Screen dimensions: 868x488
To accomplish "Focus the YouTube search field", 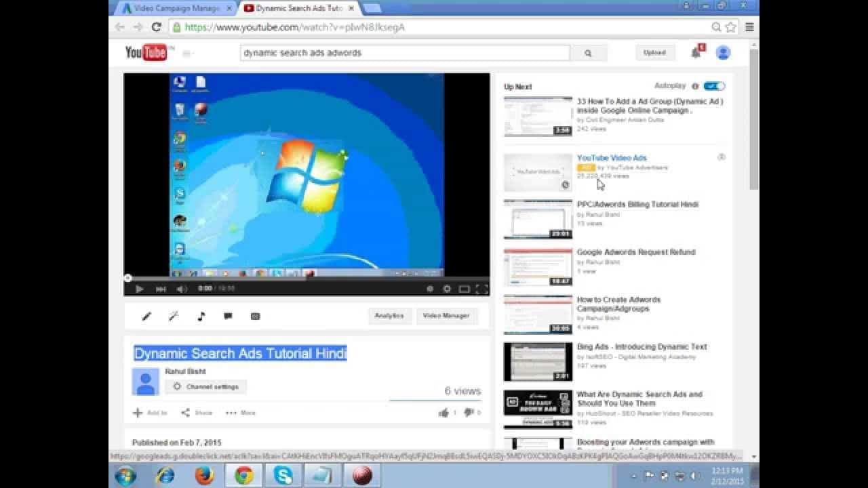I will coord(405,53).
